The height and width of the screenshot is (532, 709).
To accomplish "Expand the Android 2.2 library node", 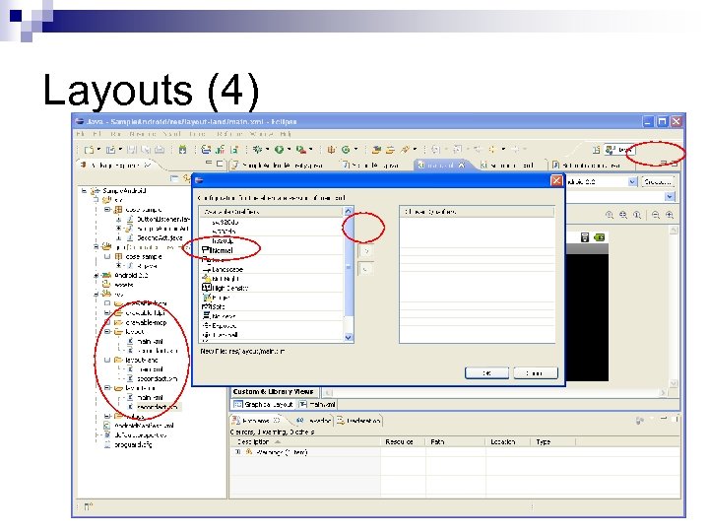I will pos(96,275).
